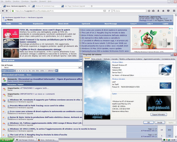Open the Modifica menu in Firefox
The image size is (177, 142).
[x=8, y=1]
